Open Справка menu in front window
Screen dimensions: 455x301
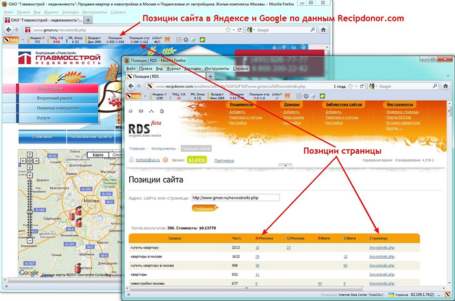(x=240, y=68)
